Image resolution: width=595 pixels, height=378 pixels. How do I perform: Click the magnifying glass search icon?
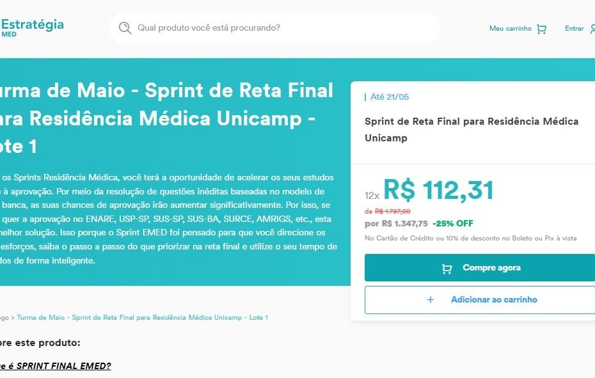pyautogui.click(x=125, y=28)
